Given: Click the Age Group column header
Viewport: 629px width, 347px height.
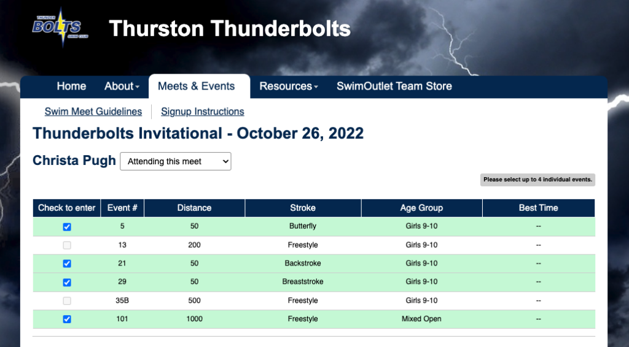Looking at the screenshot, I should coord(421,208).
